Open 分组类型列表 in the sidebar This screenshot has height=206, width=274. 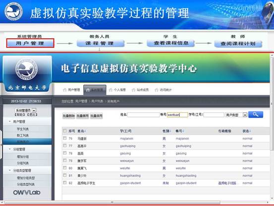(x=26, y=184)
